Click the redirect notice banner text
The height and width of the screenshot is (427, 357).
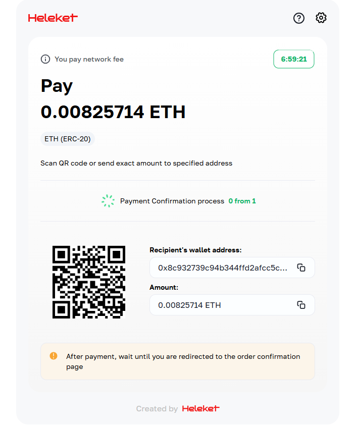click(x=183, y=361)
